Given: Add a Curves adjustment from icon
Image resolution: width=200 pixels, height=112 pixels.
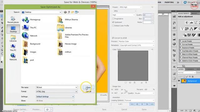Looking at the screenshot, I should click(196, 23).
